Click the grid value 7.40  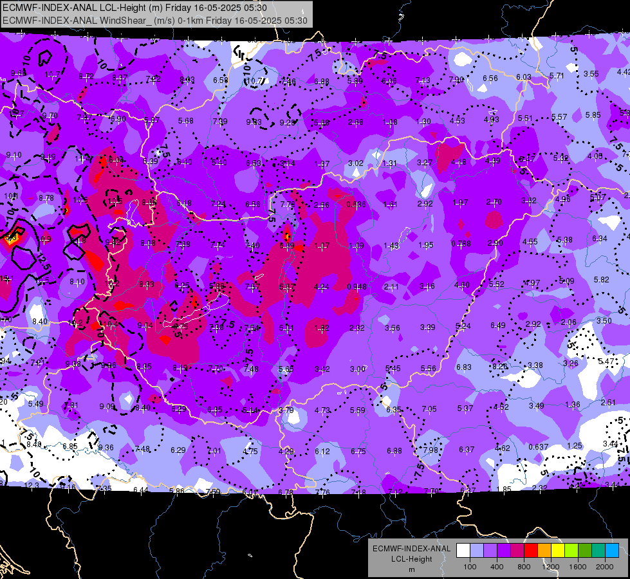pyautogui.click(x=252, y=246)
